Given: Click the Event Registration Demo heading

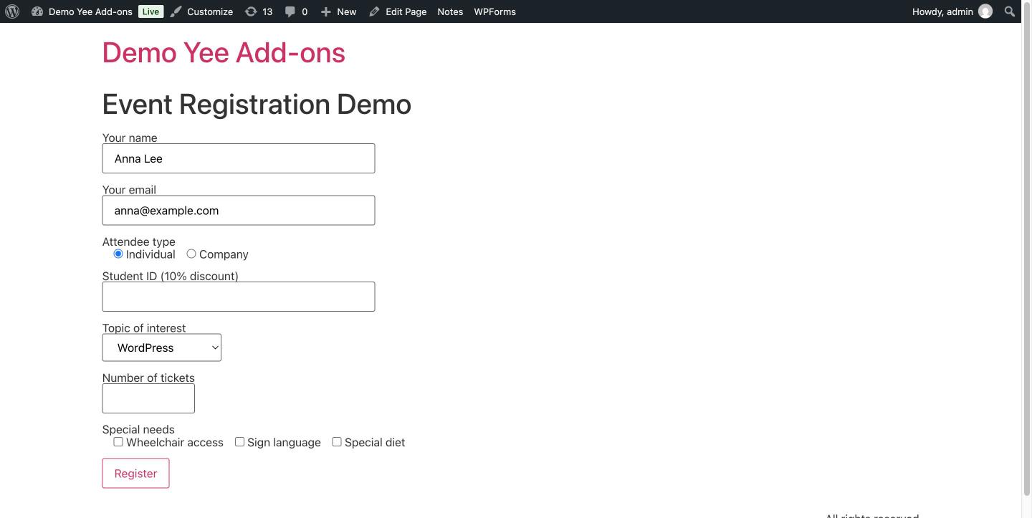Looking at the screenshot, I should pos(257,104).
